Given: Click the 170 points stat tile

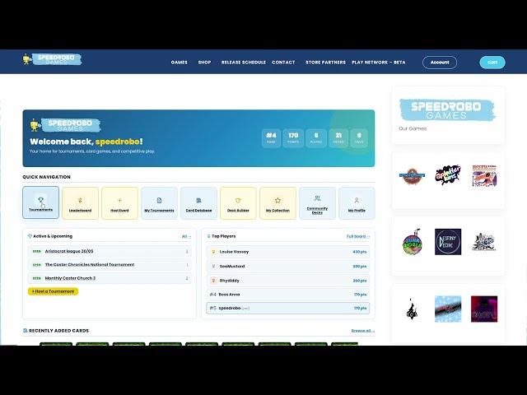Looking at the screenshot, I should pos(293,138).
